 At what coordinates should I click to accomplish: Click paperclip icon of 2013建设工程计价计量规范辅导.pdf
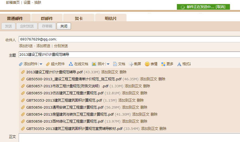point(23,72)
